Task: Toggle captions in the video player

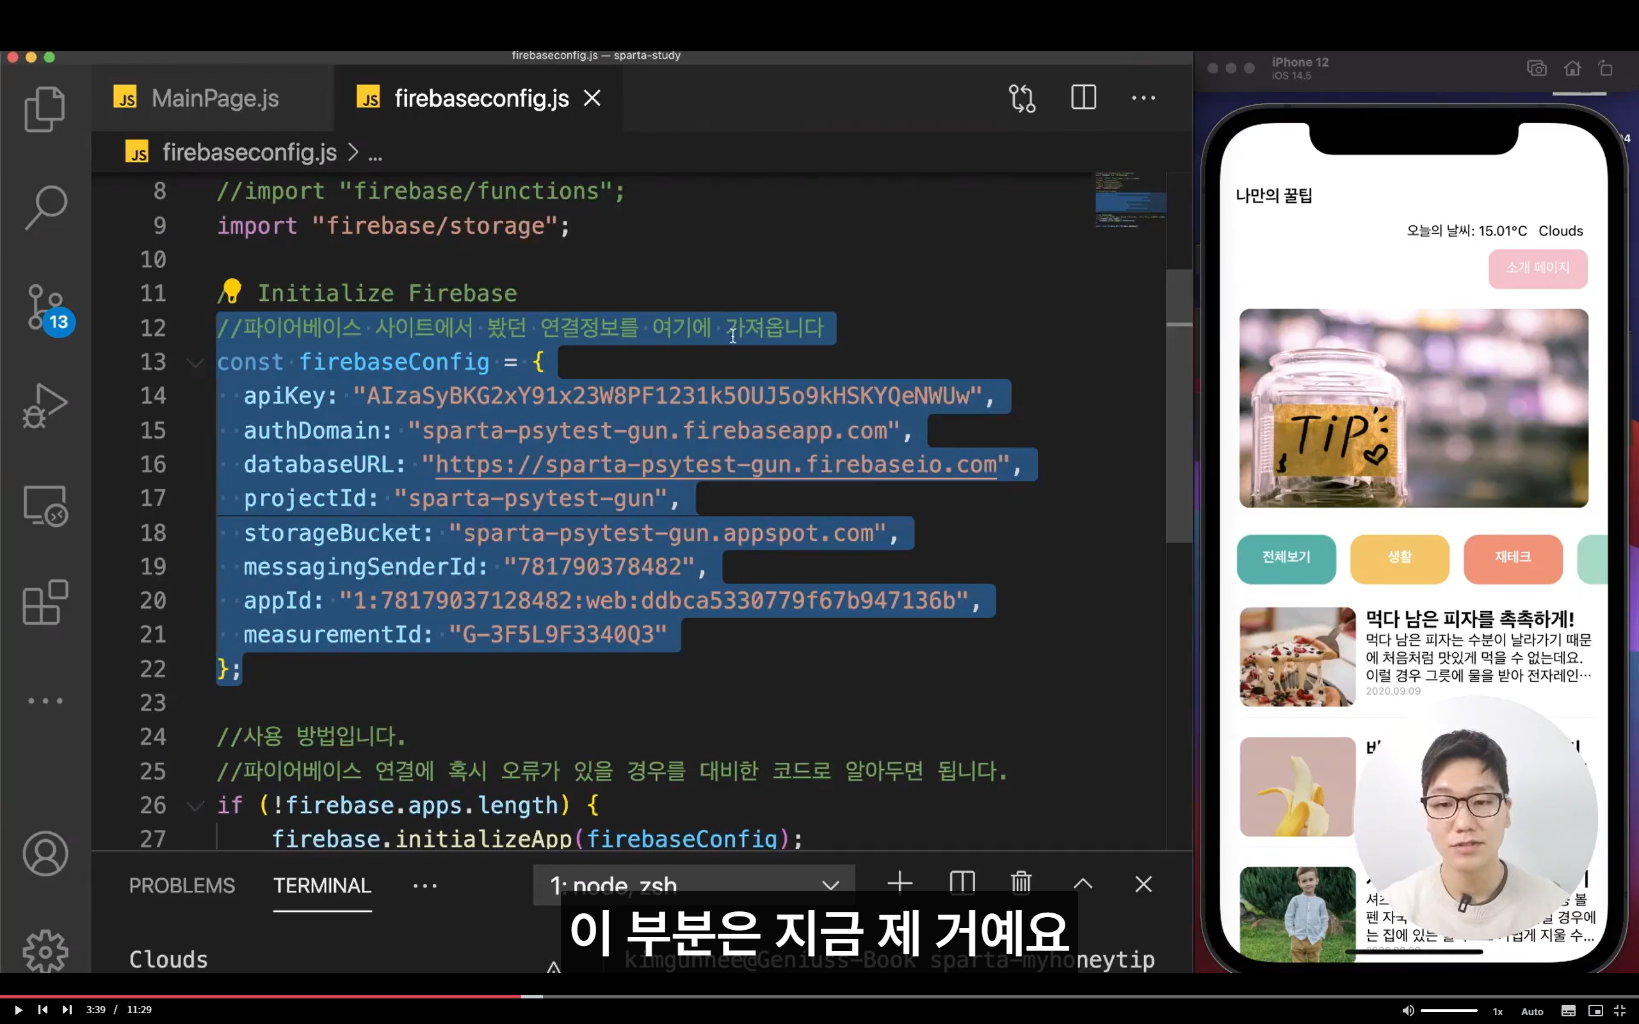Action: click(x=1569, y=1011)
